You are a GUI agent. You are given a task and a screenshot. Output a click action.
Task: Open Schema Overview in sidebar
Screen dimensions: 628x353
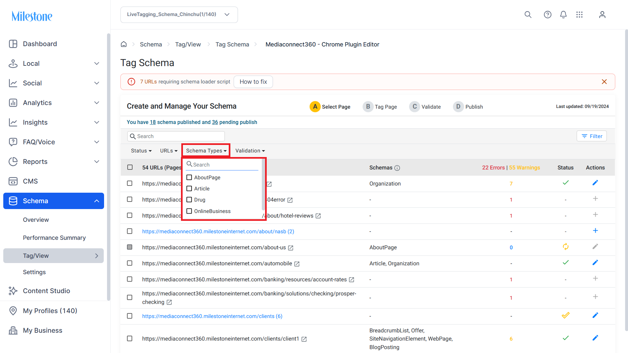[36, 220]
